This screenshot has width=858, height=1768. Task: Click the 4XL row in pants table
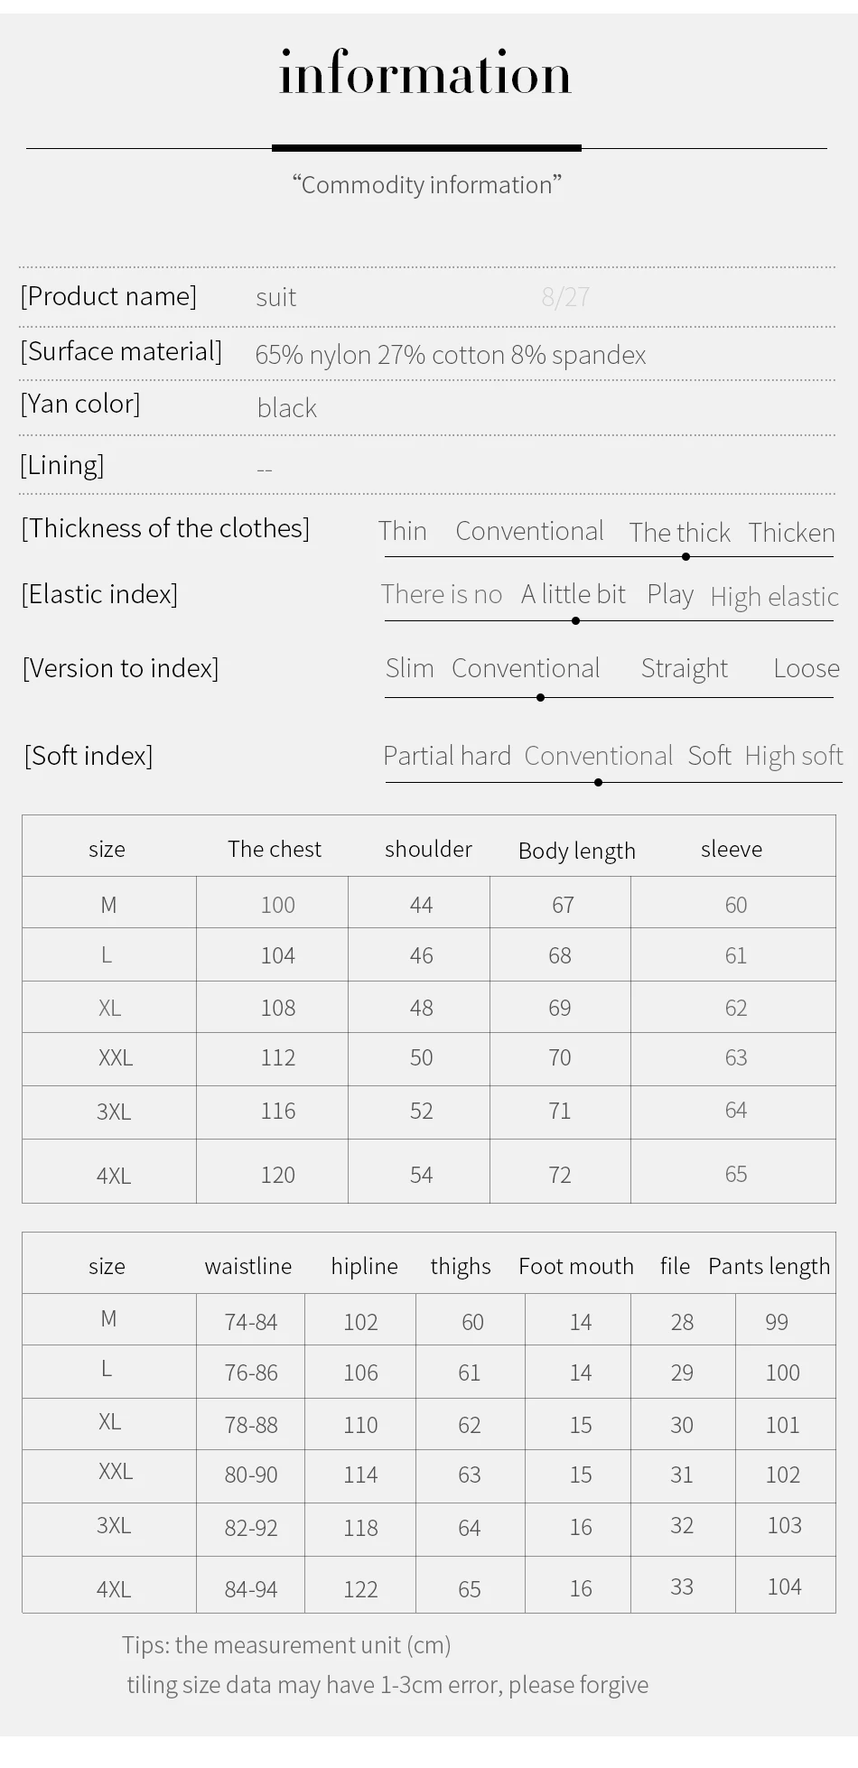click(429, 1587)
